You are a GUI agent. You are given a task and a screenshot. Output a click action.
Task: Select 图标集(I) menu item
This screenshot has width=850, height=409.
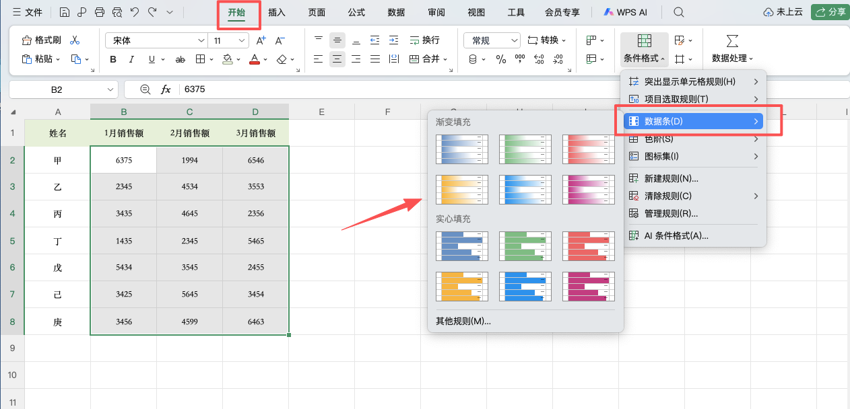pyautogui.click(x=693, y=156)
